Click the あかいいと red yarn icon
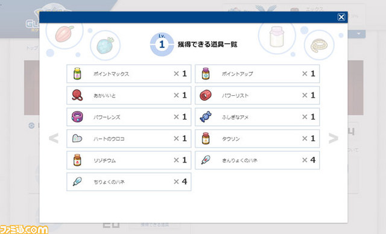This screenshot has width=386, height=234. [x=77, y=95]
